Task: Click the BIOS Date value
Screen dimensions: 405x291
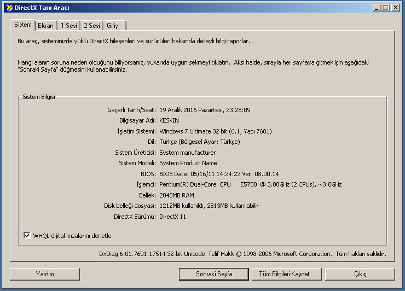Action: coord(219,174)
